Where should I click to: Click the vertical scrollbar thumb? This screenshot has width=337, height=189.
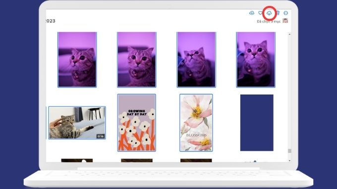click(289, 151)
